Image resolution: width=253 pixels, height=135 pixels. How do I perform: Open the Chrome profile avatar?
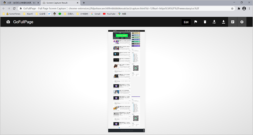[x=244, y=9]
